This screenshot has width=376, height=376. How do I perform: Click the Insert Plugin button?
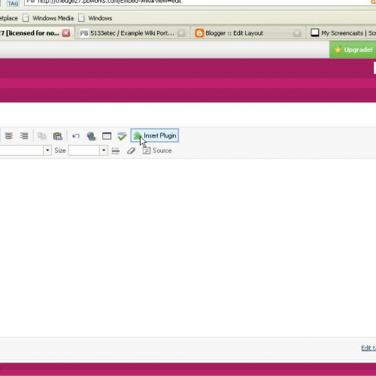[x=155, y=135]
